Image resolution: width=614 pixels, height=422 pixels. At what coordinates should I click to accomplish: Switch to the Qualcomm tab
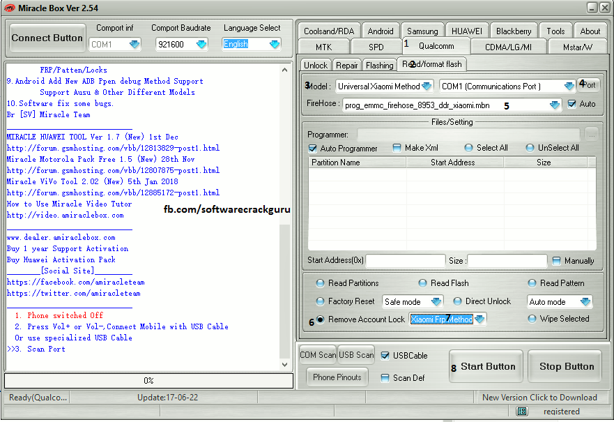point(436,46)
